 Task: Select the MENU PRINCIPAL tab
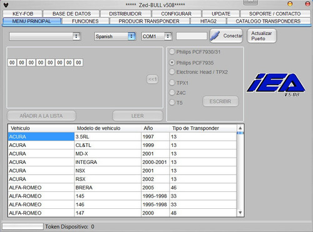point(32,21)
